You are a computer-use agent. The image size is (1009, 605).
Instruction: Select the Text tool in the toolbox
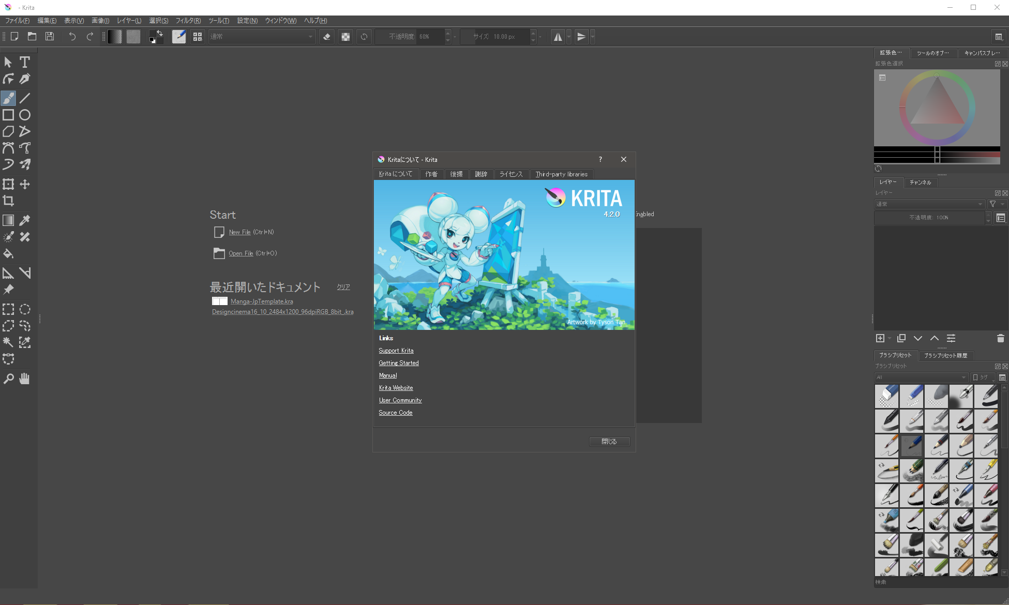click(x=24, y=62)
